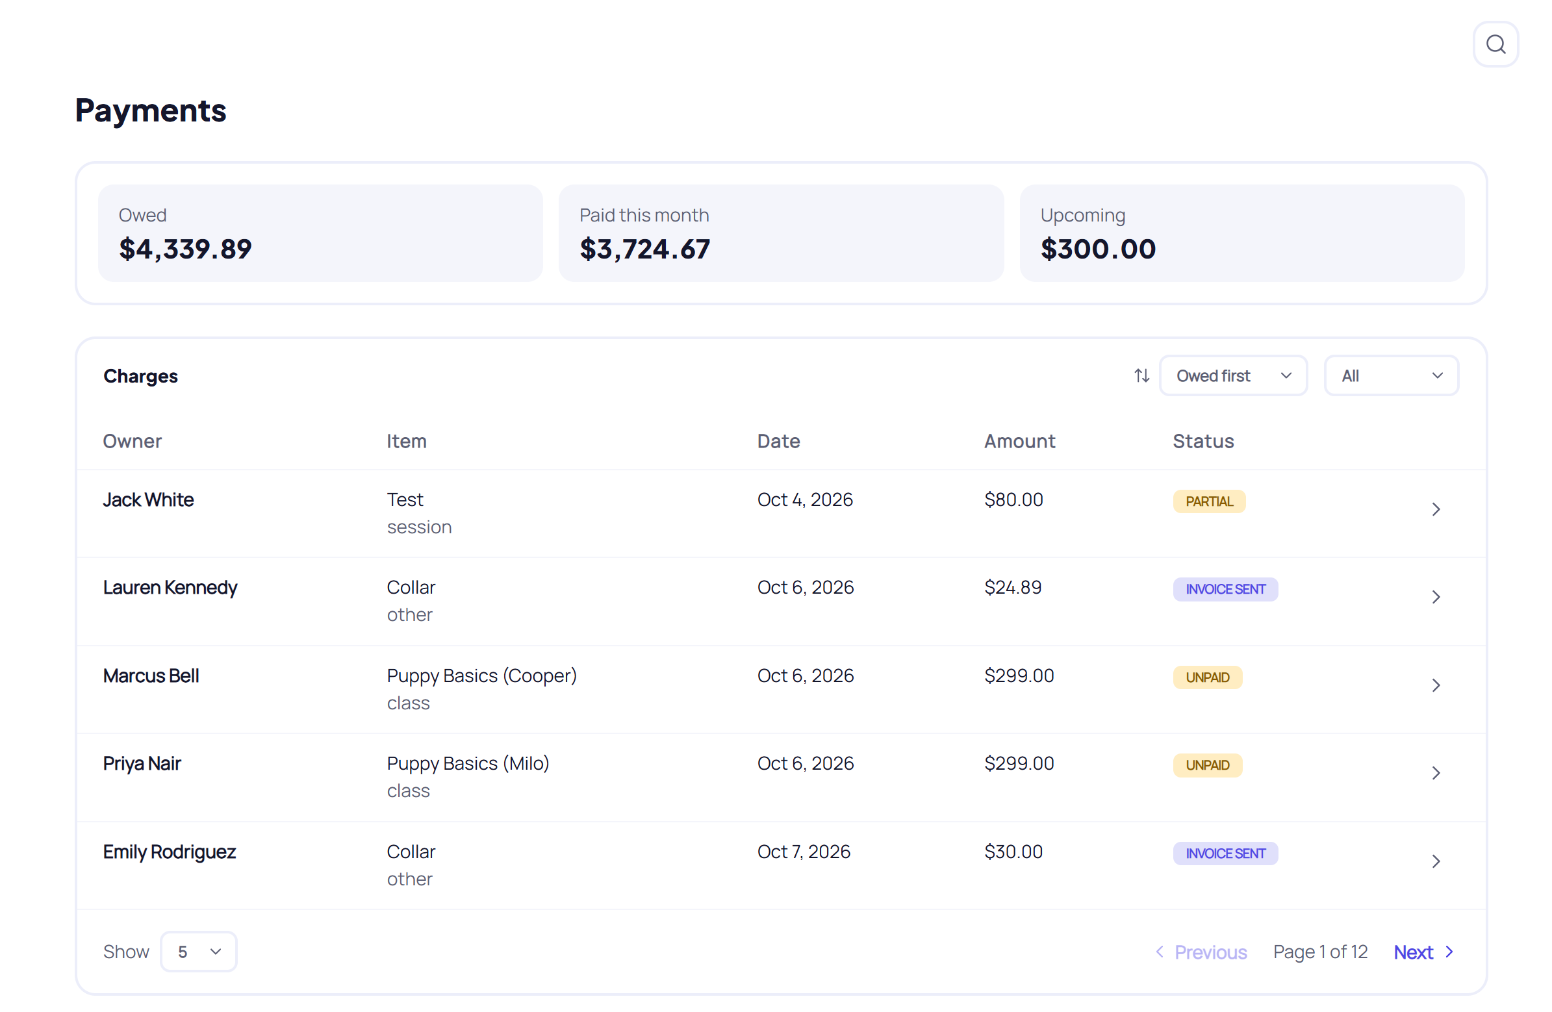Open the Show 5 rows dropdown

tap(199, 952)
